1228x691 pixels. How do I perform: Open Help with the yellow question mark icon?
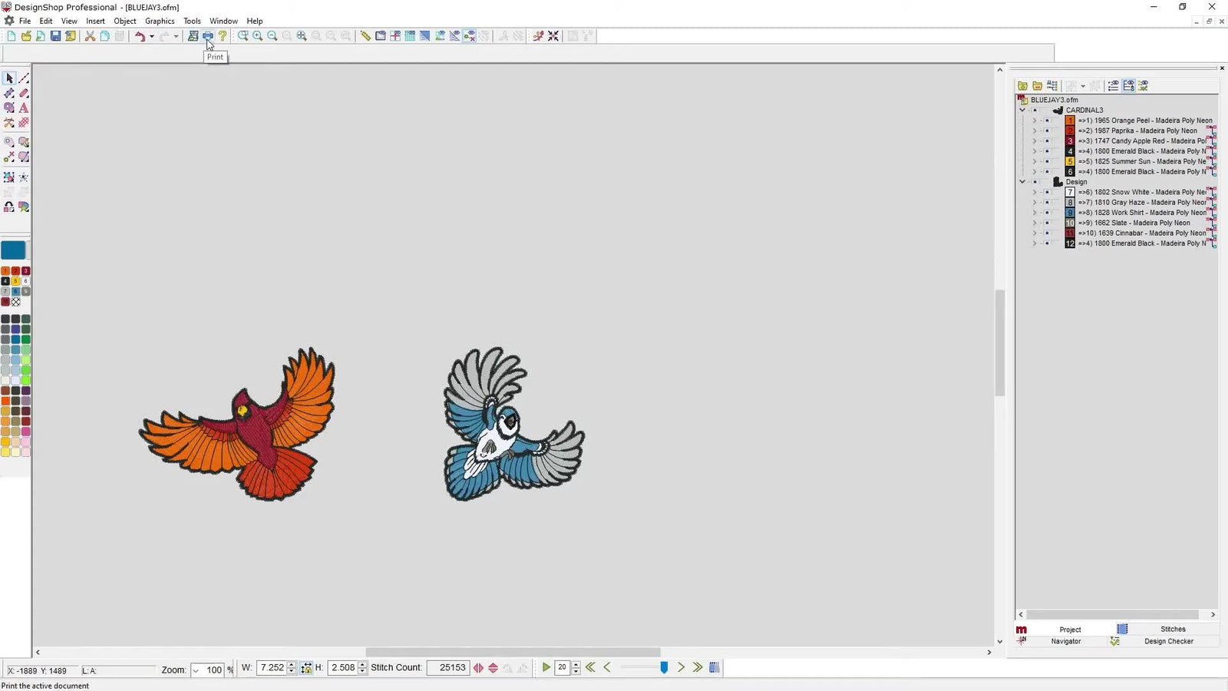(x=223, y=36)
